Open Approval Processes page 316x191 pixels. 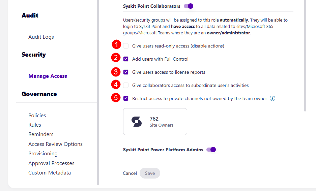point(51,163)
